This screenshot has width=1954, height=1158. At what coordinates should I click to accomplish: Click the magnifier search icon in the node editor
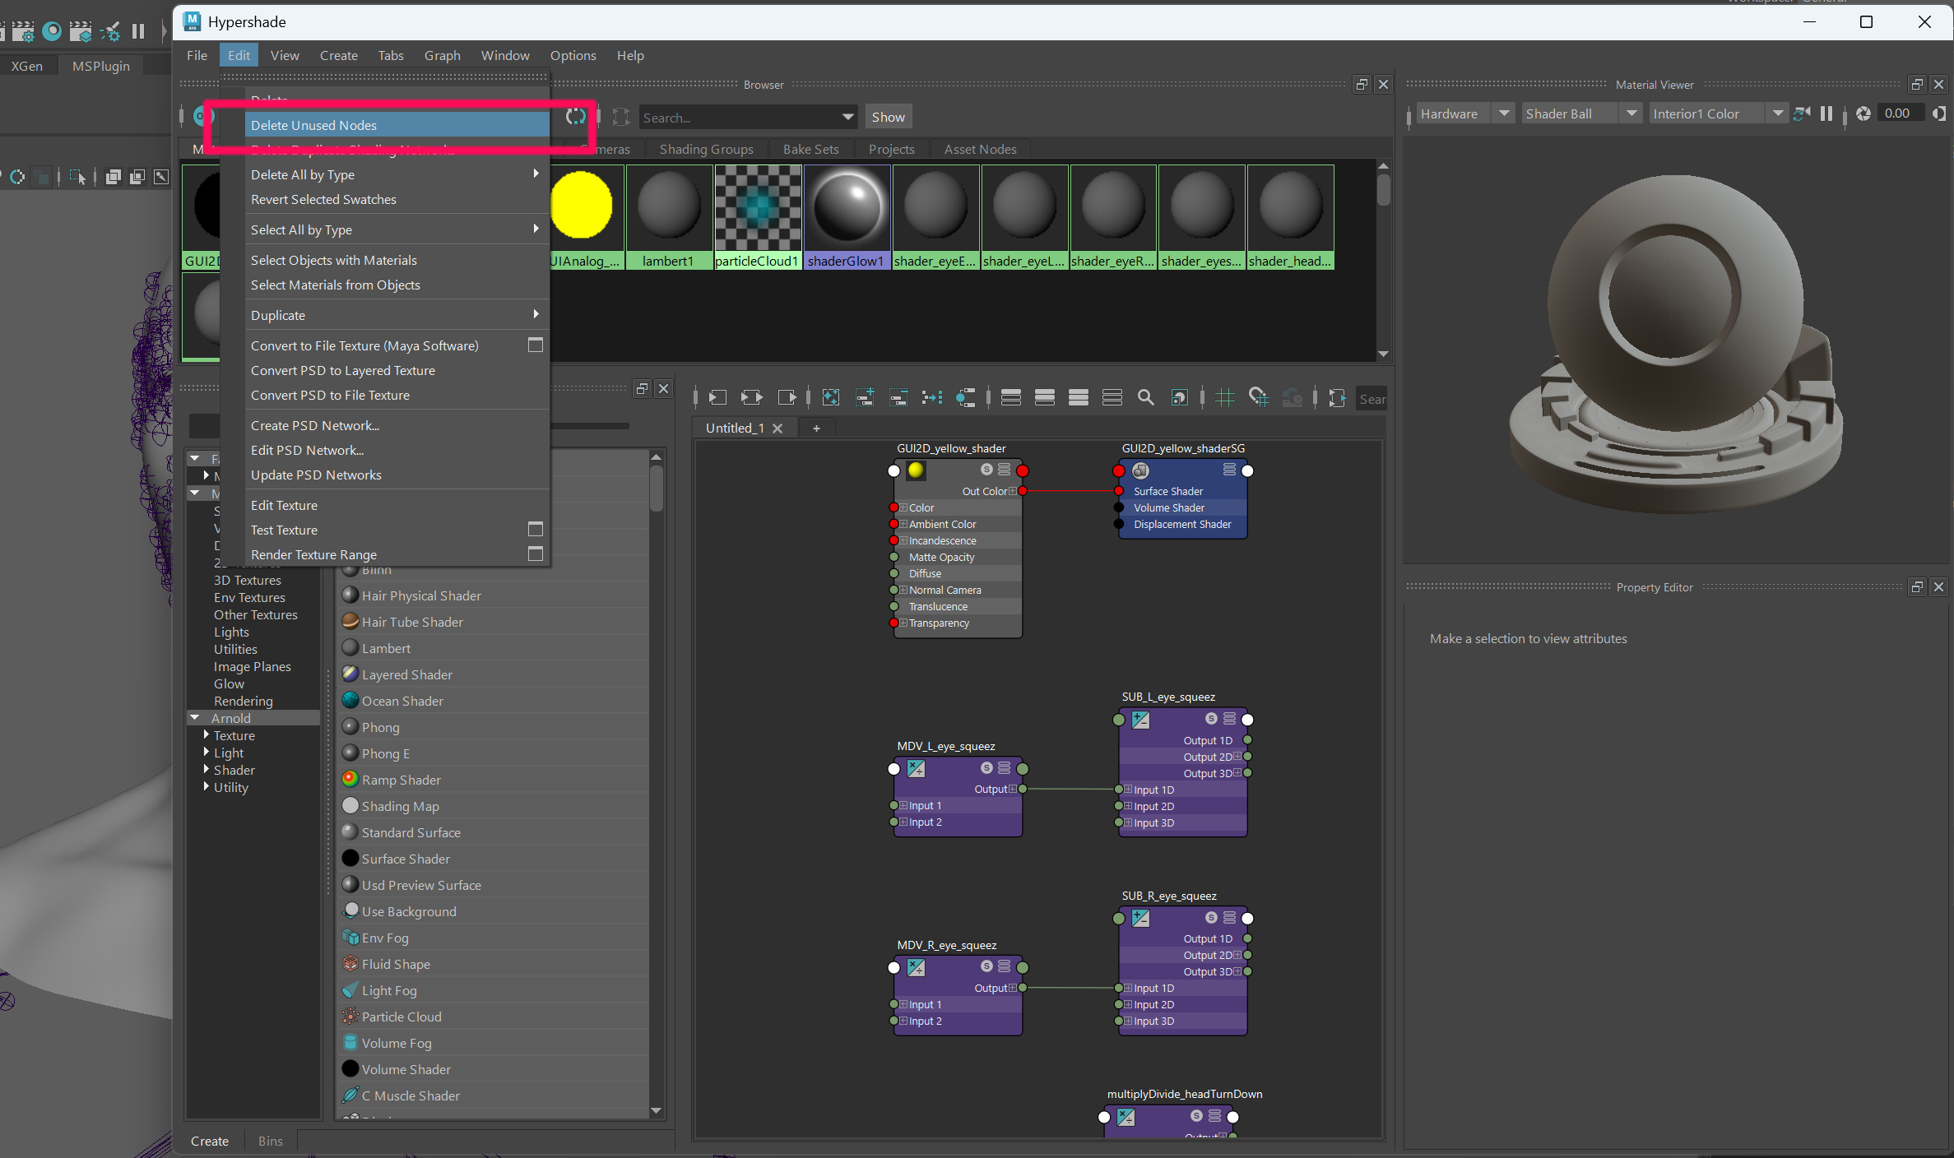[1144, 398]
